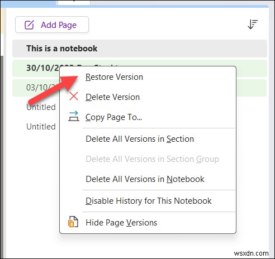The width and height of the screenshot is (275, 259).
Task: Choose Delete Version from the menu
Action: [x=148, y=97]
